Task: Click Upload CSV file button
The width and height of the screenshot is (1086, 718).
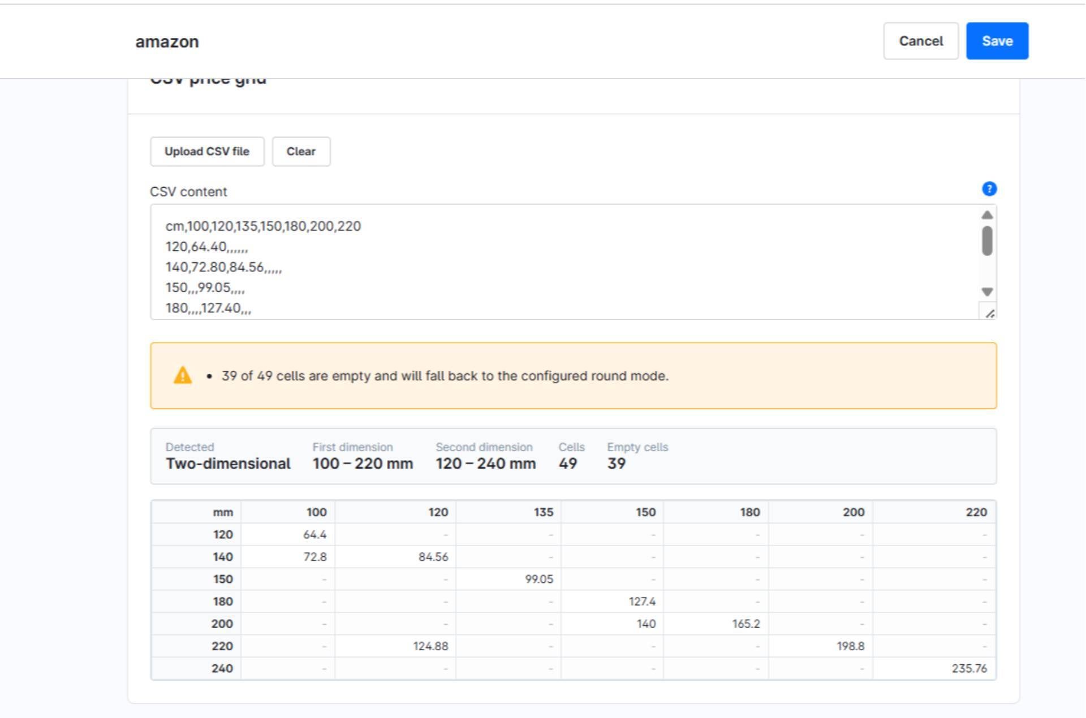Action: 207,152
